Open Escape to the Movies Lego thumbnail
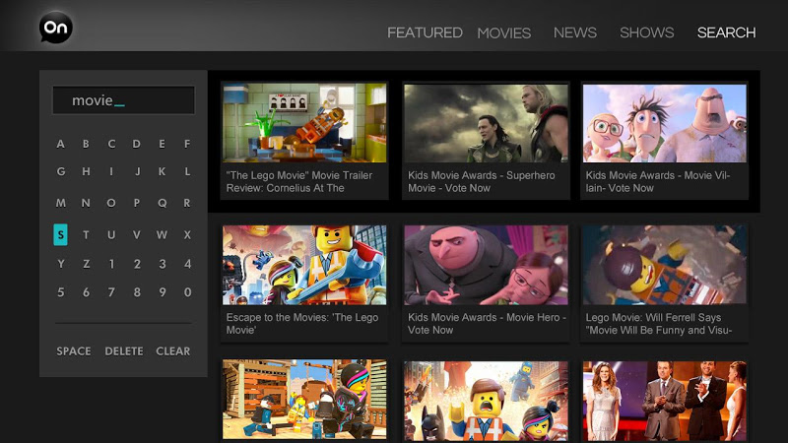The height and width of the screenshot is (443, 788). pos(304,265)
